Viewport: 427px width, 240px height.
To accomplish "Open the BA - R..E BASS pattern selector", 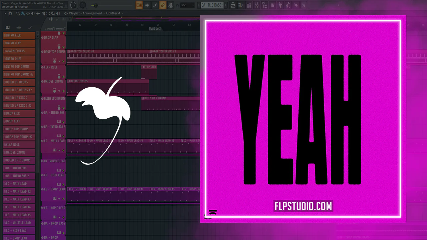I will pyautogui.click(x=212, y=5).
